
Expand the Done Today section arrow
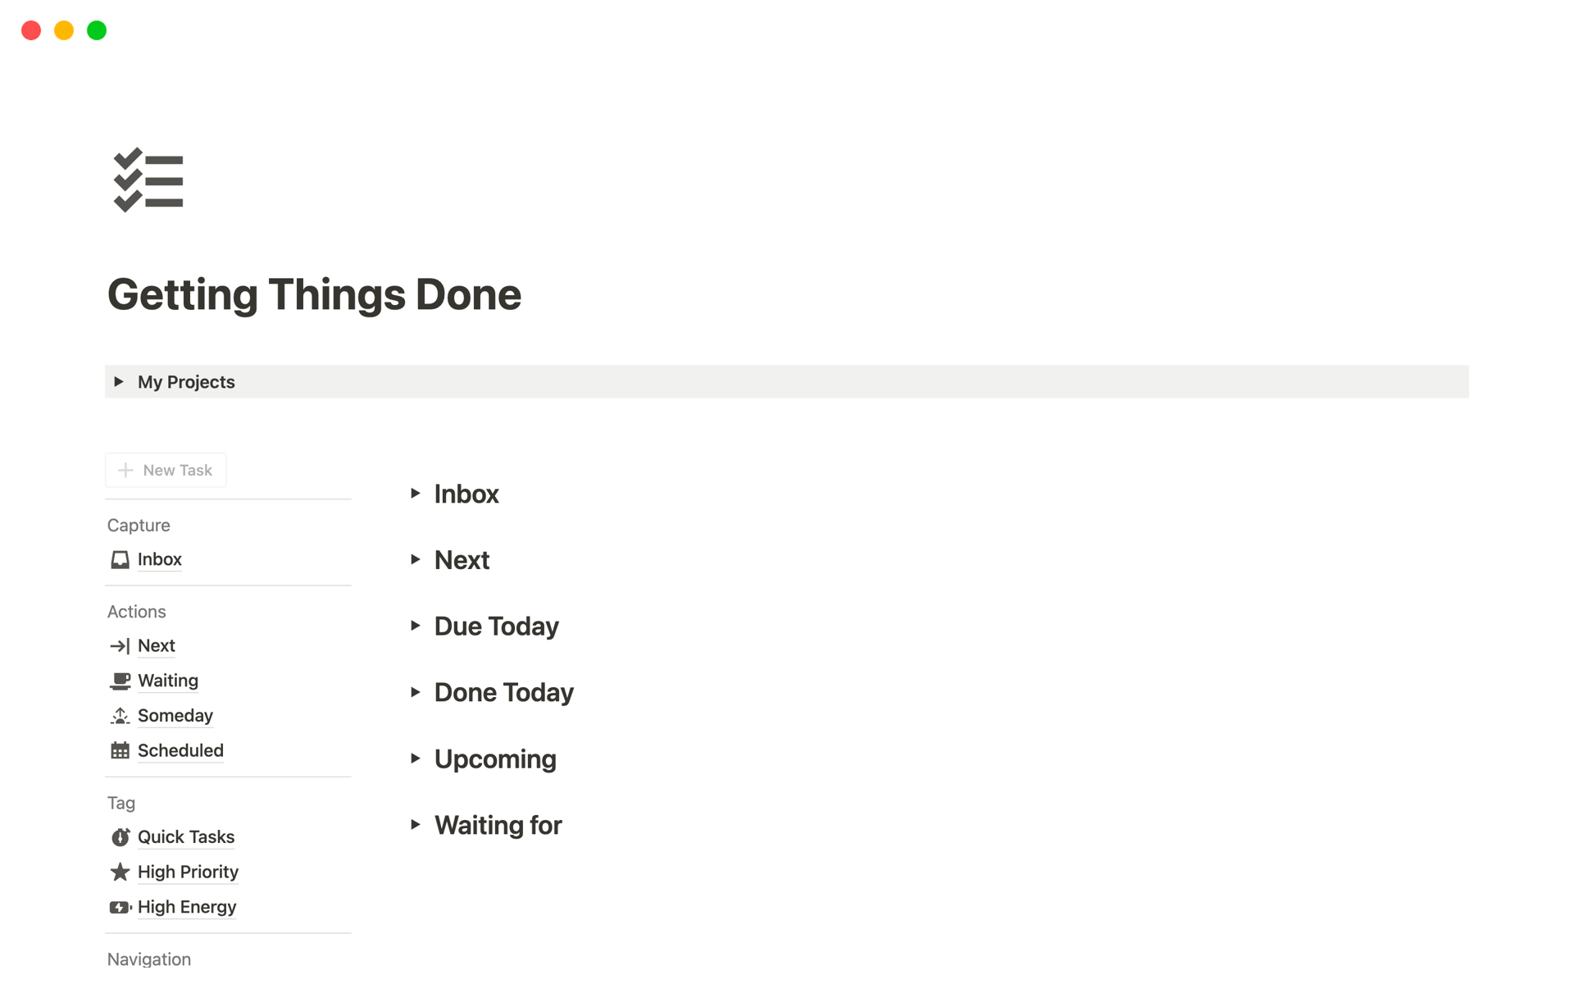pyautogui.click(x=416, y=693)
